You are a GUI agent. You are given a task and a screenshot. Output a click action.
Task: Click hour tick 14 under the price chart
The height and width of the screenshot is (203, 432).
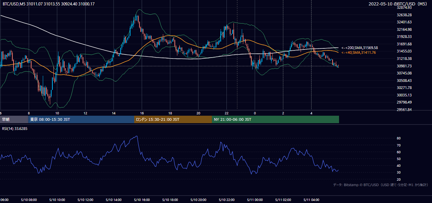[114, 113]
